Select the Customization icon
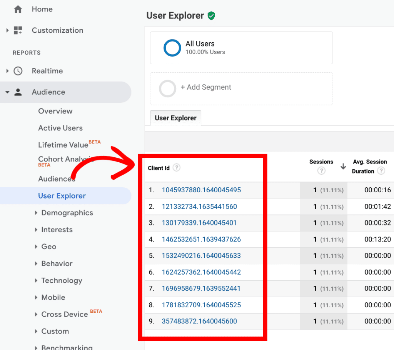Viewport: 394px width, 350px height. [x=18, y=30]
